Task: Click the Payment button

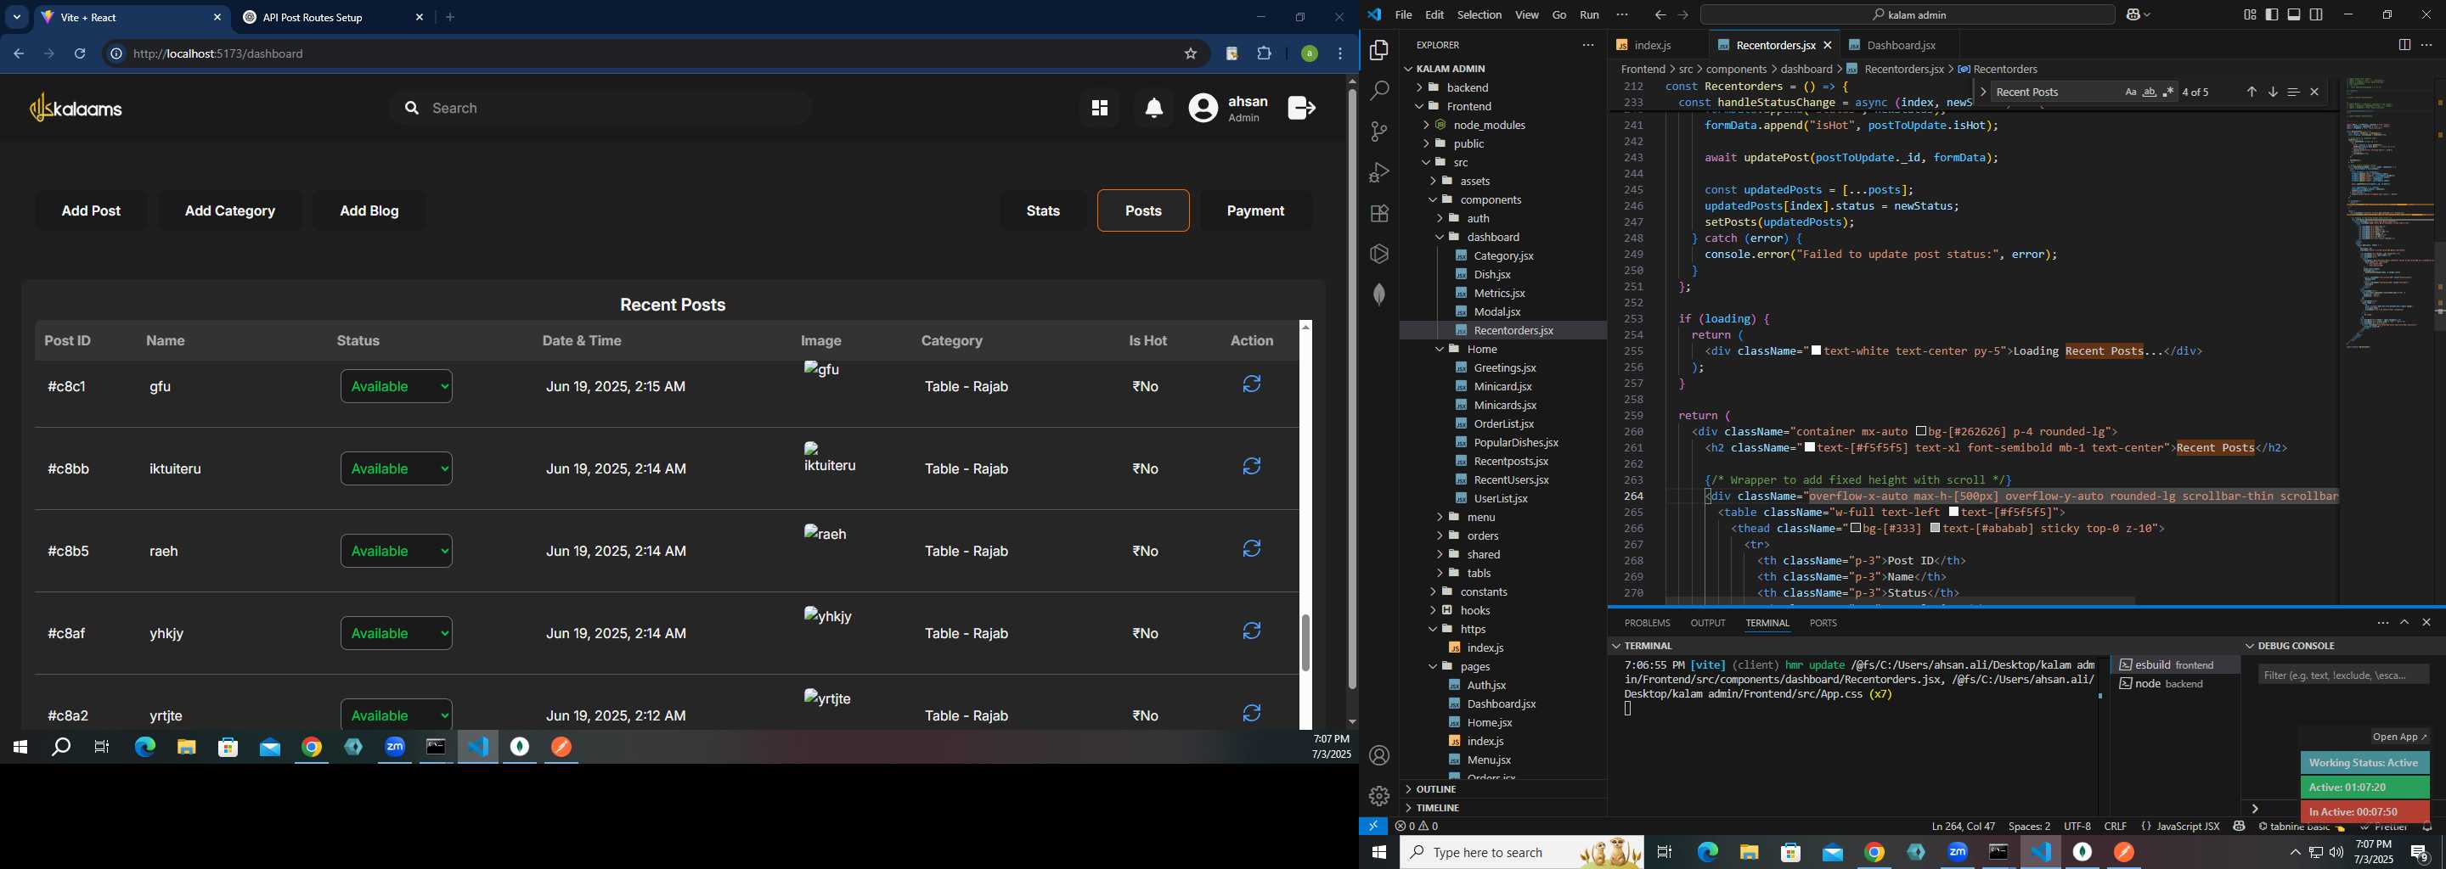Action: tap(1256, 210)
